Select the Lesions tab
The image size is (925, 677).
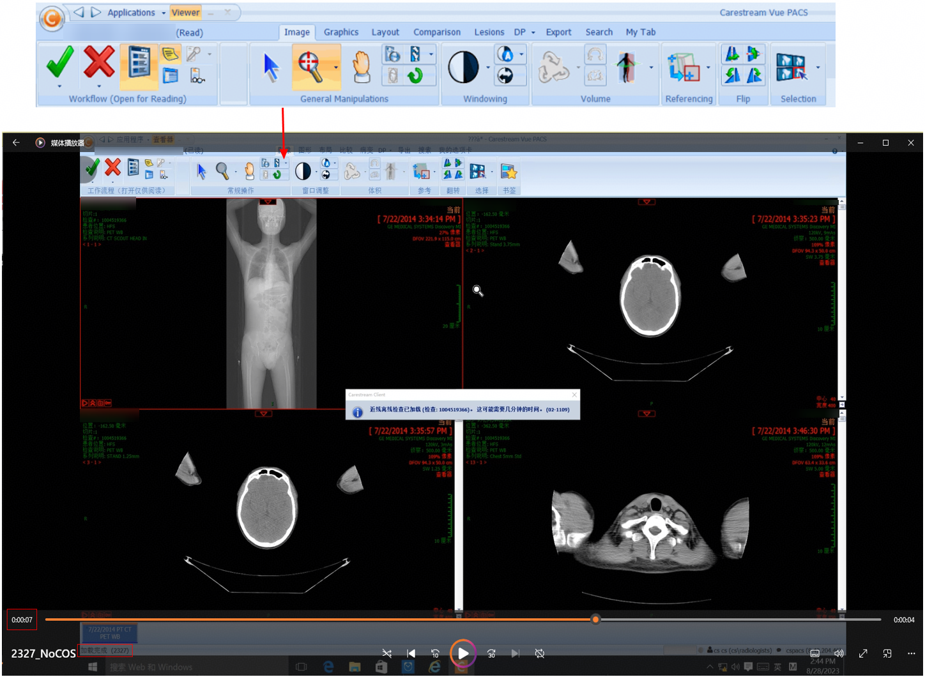click(x=489, y=32)
